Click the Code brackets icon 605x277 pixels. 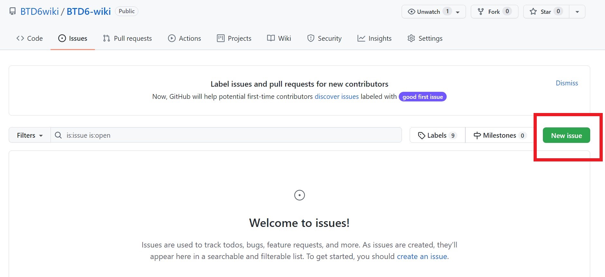pyautogui.click(x=20, y=39)
